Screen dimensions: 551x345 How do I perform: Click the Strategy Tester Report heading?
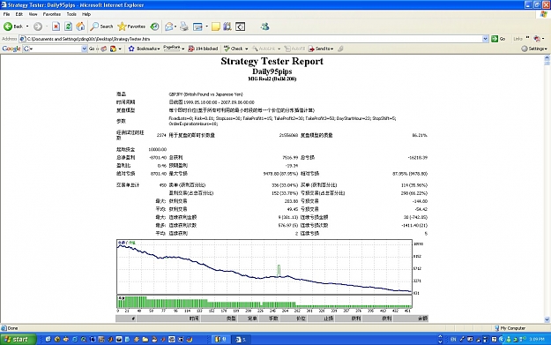(272, 61)
